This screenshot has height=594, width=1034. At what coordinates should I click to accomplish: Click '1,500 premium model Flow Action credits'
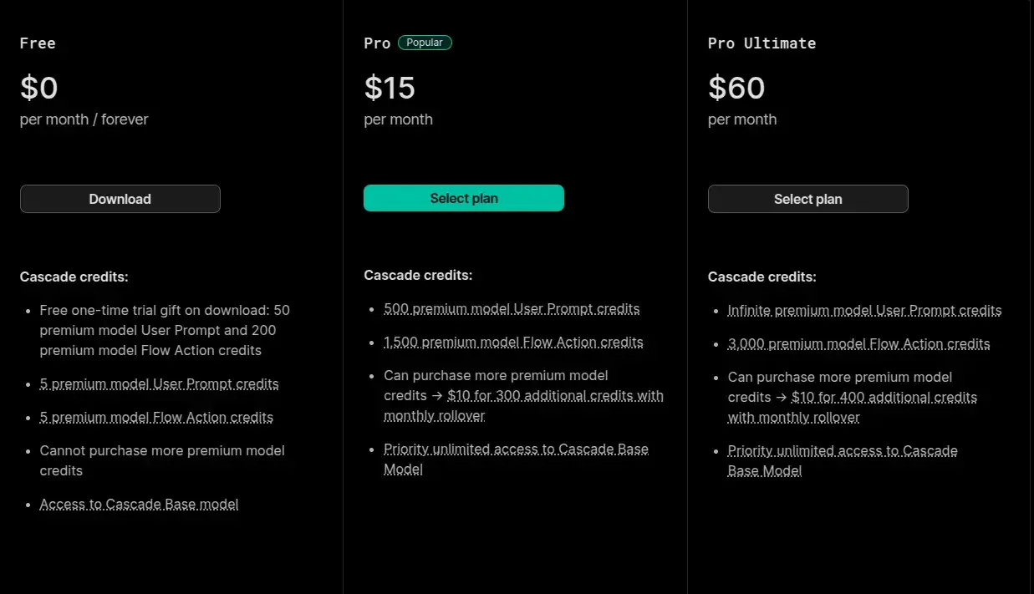click(x=513, y=343)
